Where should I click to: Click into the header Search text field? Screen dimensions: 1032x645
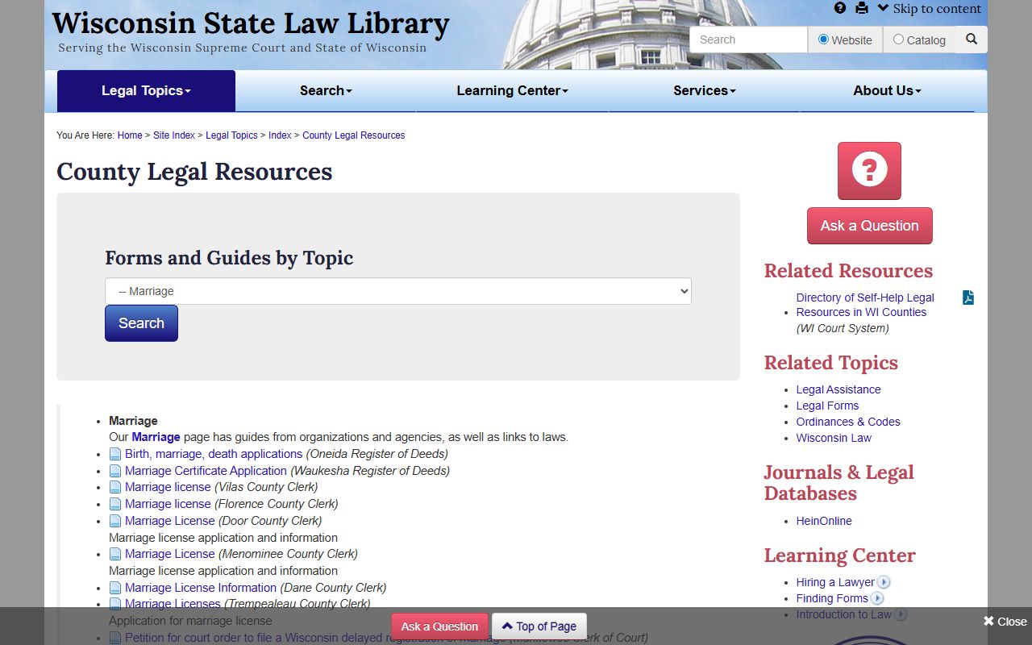748,40
